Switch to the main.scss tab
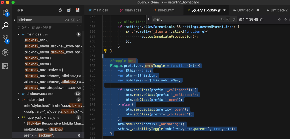This screenshot has width=290, height=139. click(133, 10)
